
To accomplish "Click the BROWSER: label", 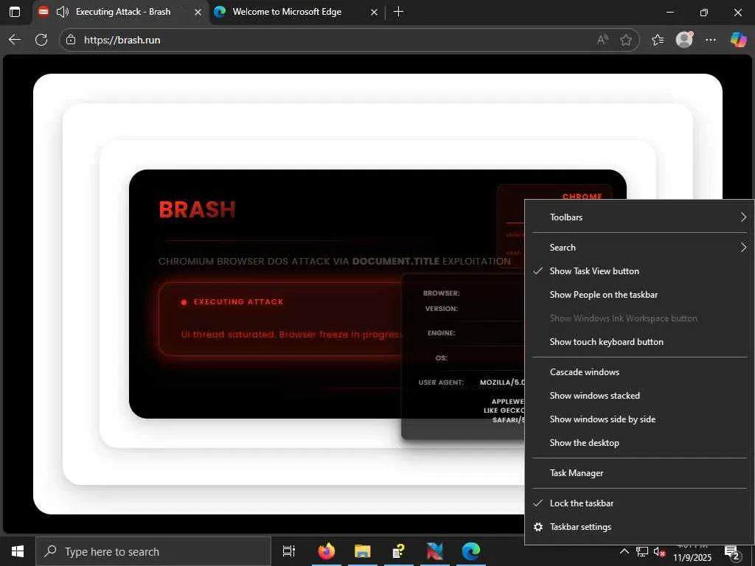I will click(442, 293).
